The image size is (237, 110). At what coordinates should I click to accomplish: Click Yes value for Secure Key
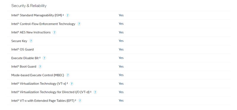click(121, 41)
